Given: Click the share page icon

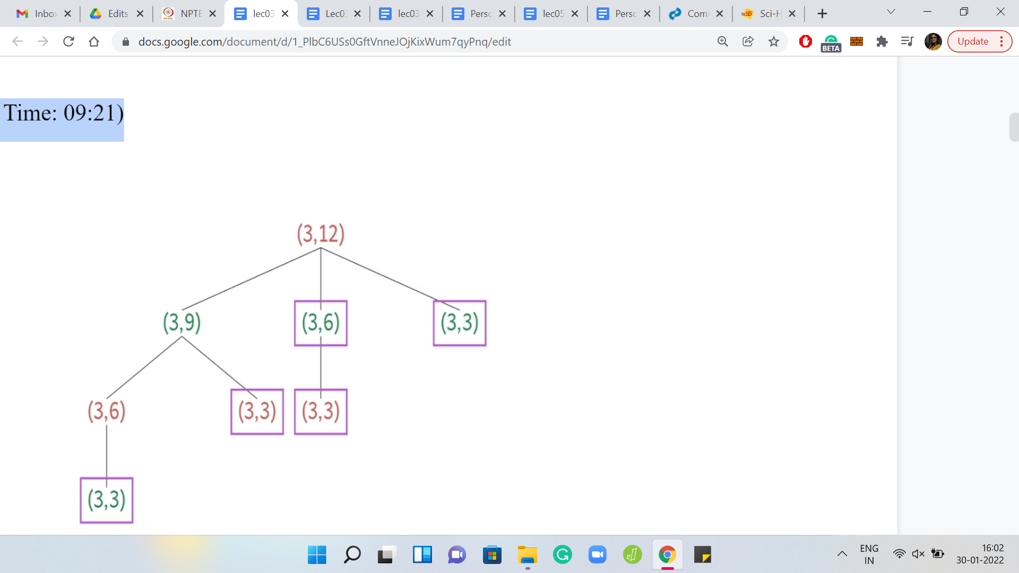Looking at the screenshot, I should [x=748, y=41].
